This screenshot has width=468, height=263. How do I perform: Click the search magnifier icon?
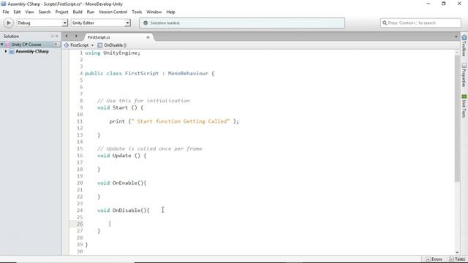(385, 23)
